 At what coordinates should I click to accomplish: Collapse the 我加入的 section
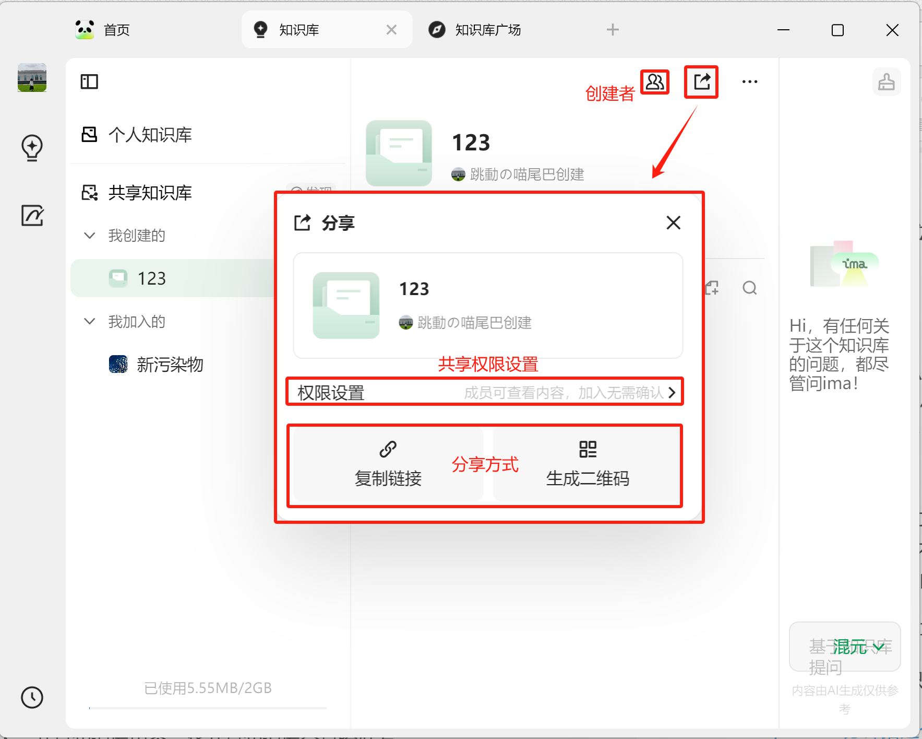[x=89, y=322]
